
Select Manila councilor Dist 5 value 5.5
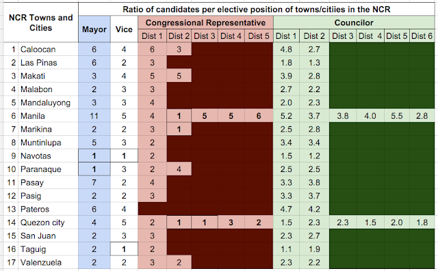point(397,116)
